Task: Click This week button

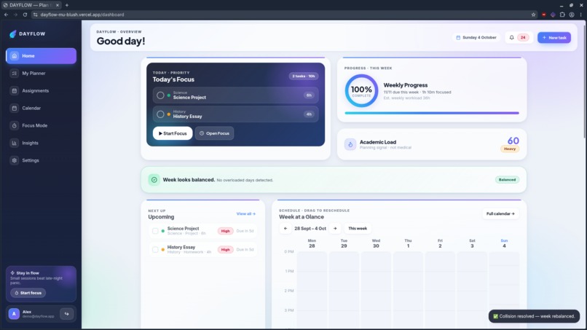Action: (358, 229)
